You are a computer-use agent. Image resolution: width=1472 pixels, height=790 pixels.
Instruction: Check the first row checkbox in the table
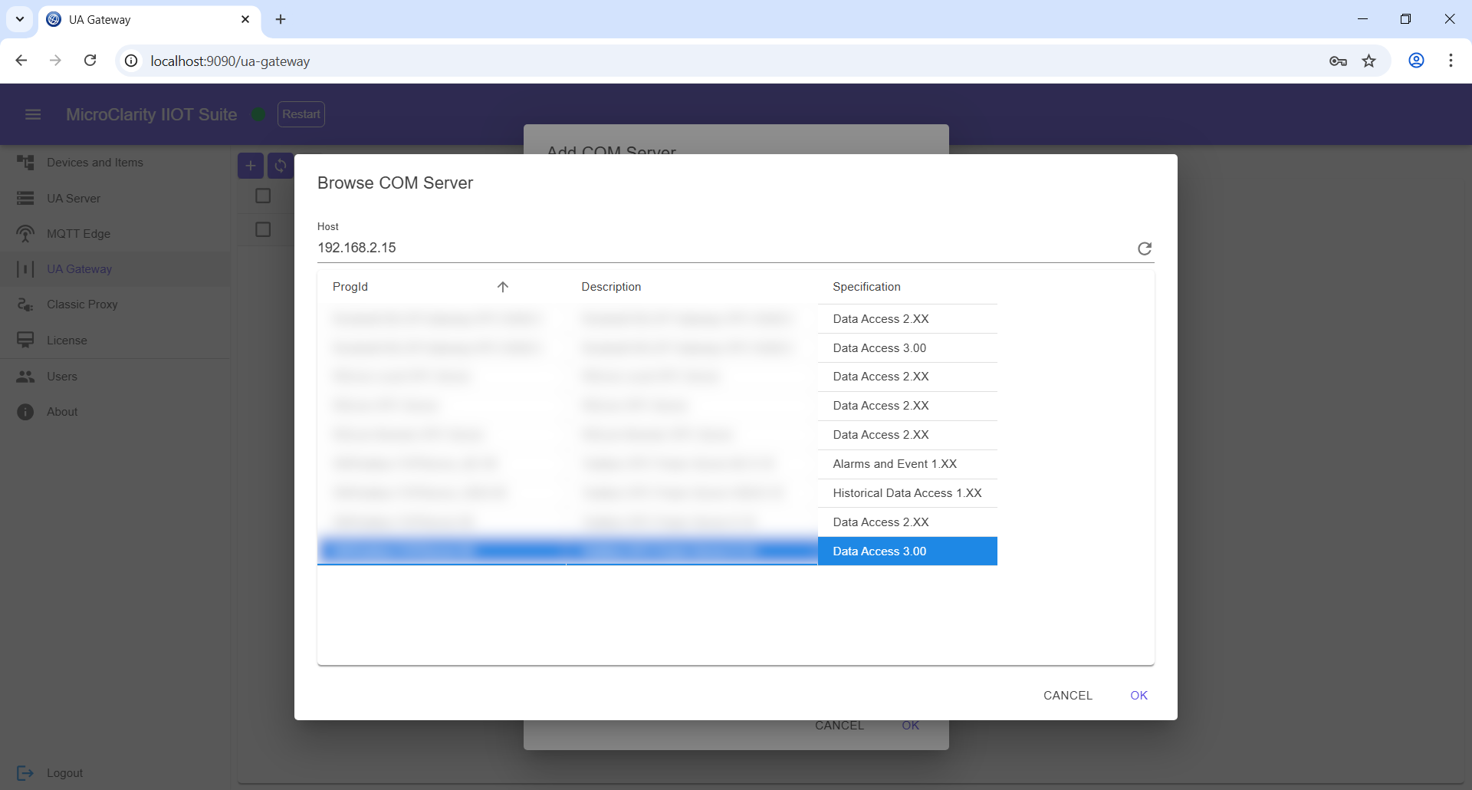point(263,196)
